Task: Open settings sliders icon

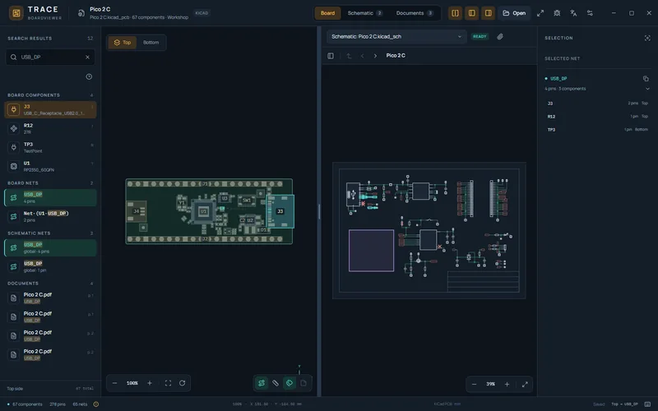Action: [590, 13]
